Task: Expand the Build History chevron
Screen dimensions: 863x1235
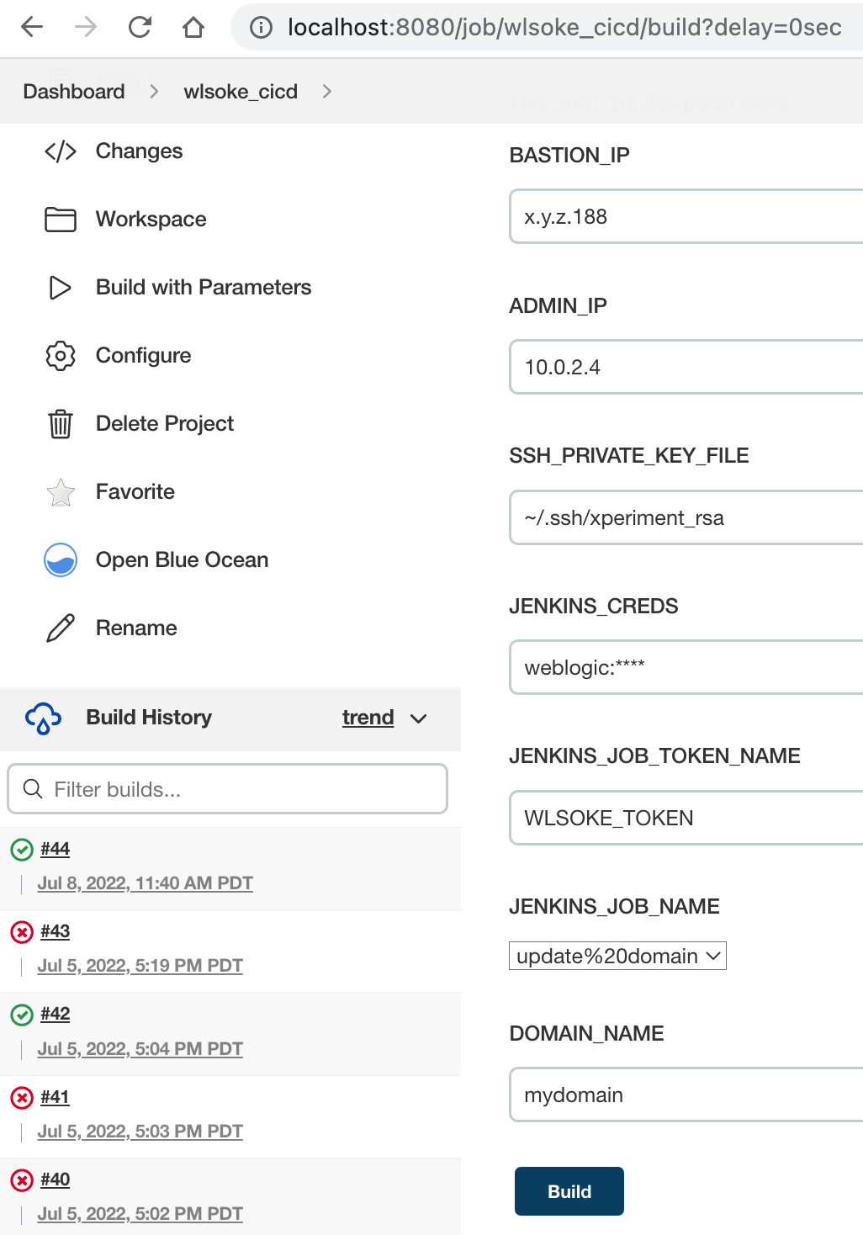Action: [x=419, y=718]
